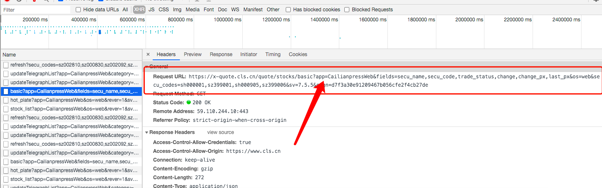The width and height of the screenshot is (602, 188).
Task: Open the Cookies tab
Action: point(298,54)
